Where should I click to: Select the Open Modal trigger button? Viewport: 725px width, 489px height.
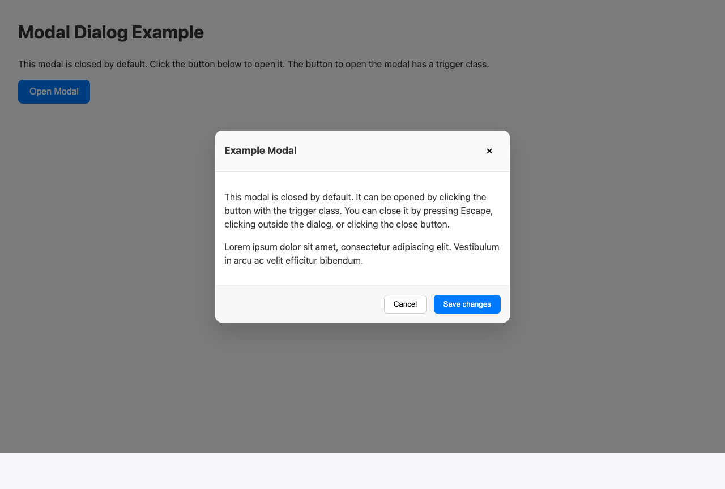click(54, 91)
